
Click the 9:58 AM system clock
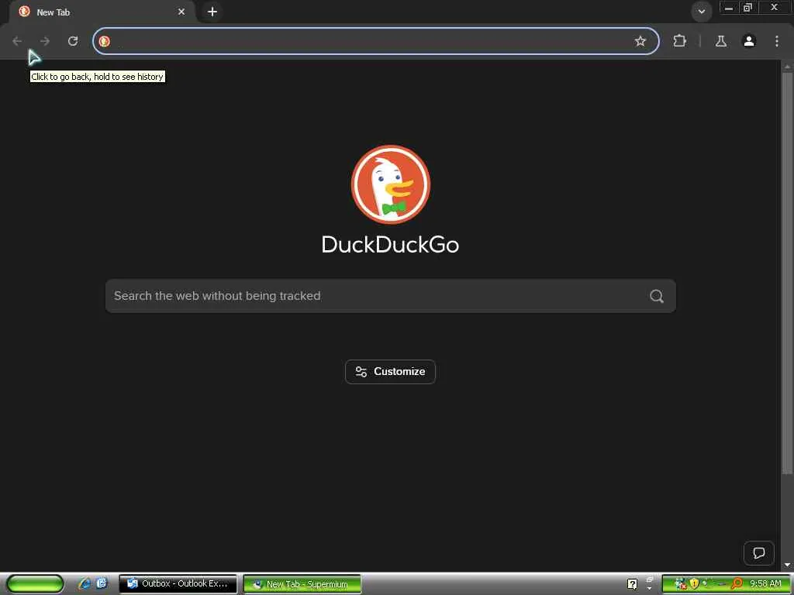(765, 584)
